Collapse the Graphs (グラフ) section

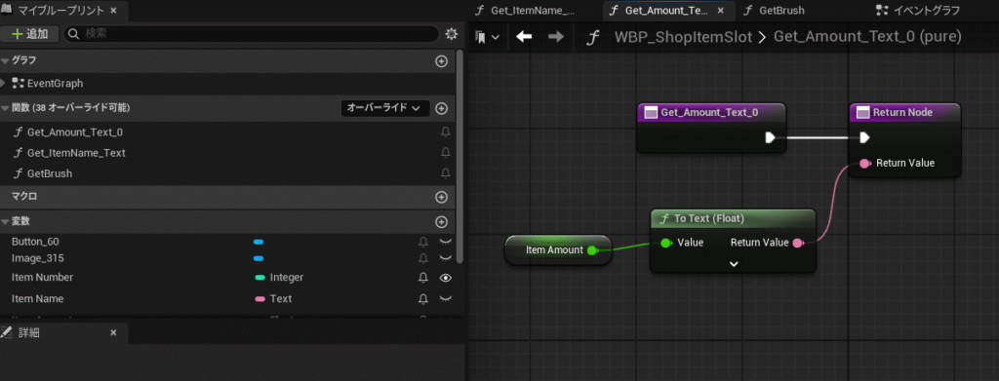click(6, 61)
